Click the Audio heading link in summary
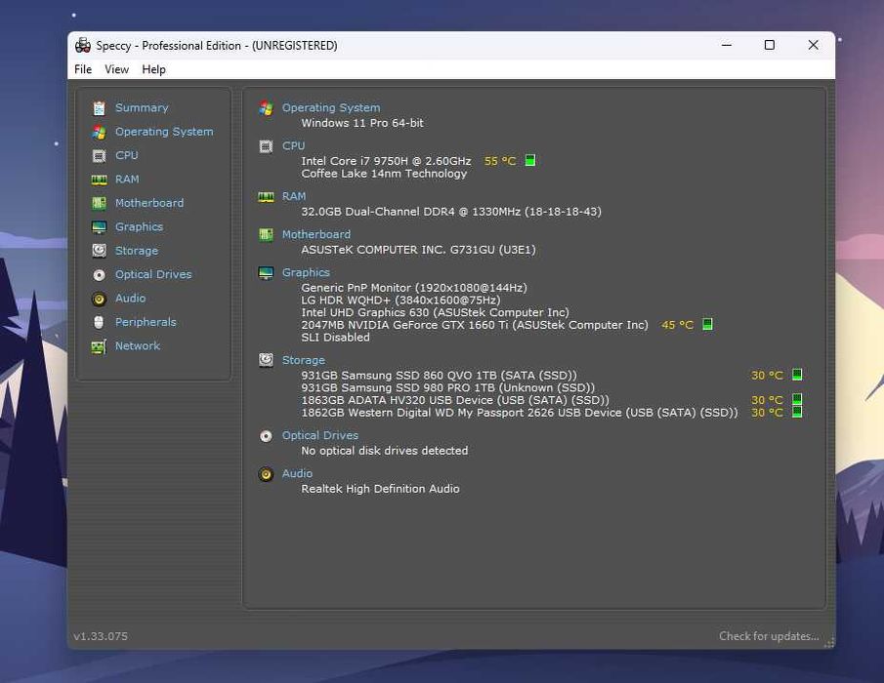884x683 pixels. [x=297, y=473]
